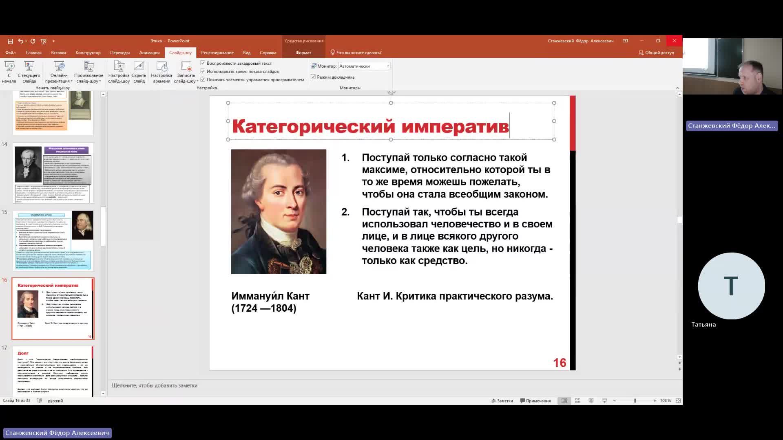The width and height of the screenshot is (783, 440).
Task: Click the zoom in plus button
Action: tap(655, 401)
